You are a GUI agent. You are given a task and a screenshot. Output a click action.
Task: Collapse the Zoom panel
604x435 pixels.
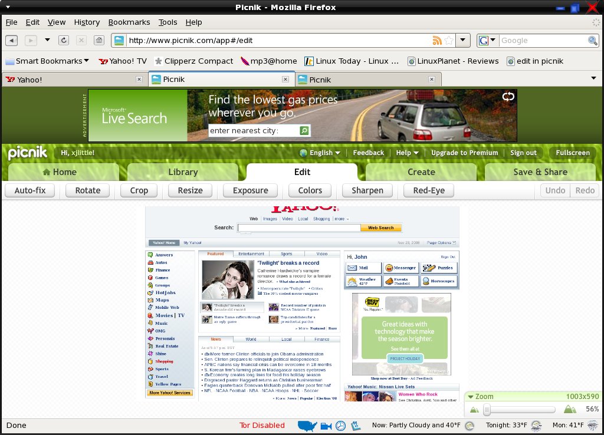tap(470, 397)
